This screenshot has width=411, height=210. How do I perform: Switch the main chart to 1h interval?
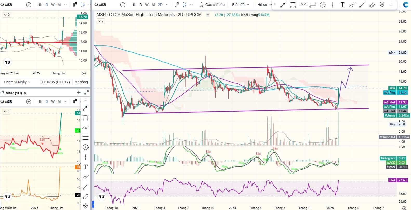[x=134, y=5]
